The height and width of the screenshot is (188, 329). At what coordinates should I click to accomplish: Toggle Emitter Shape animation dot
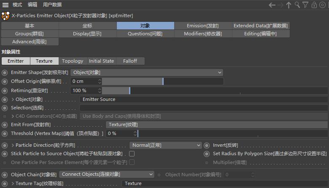pos(5,73)
